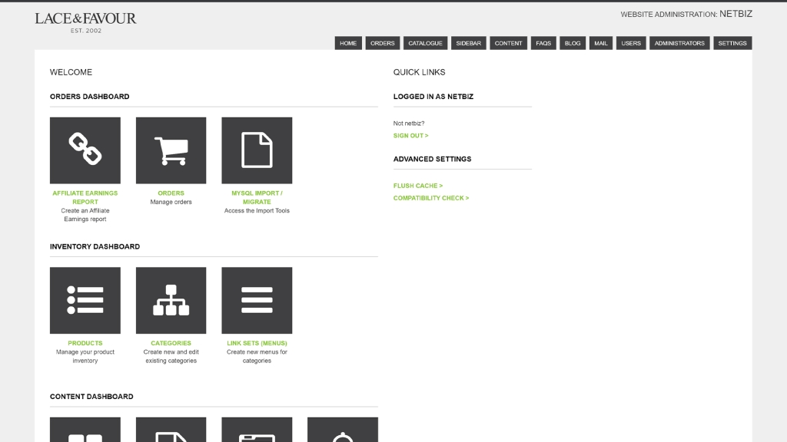
Task: Click the first Content Dashboard icon tile
Action: click(x=85, y=430)
